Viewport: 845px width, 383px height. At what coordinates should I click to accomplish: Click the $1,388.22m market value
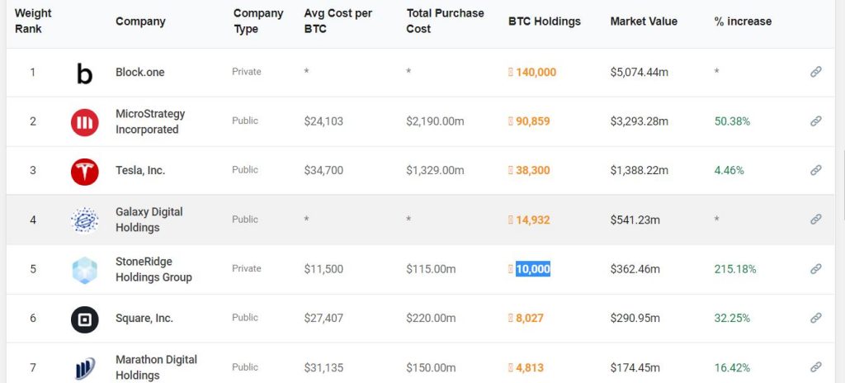[640, 171]
